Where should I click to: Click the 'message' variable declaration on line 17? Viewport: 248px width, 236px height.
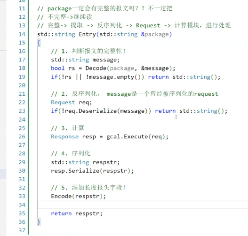[x=104, y=60]
